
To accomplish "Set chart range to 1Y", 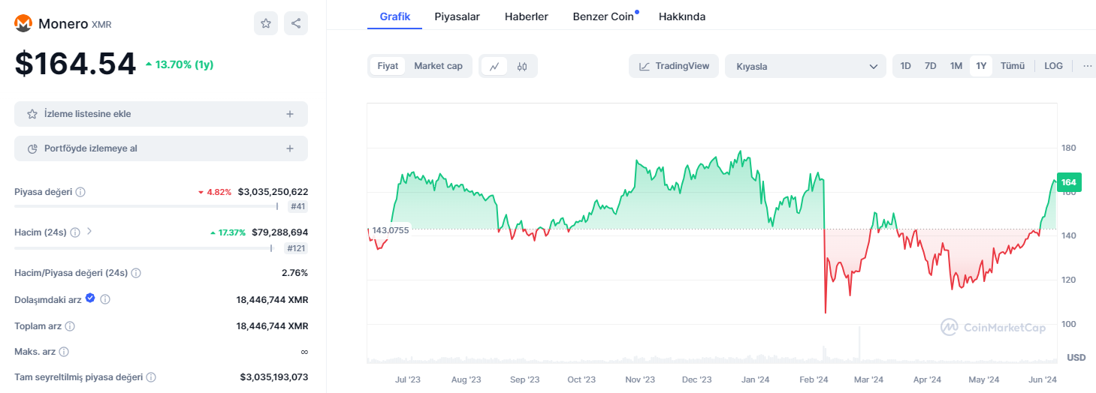I will tap(981, 66).
